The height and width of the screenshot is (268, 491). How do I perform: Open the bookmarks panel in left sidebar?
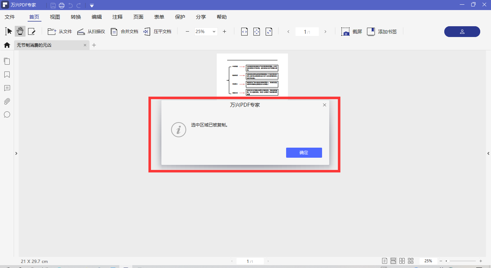coord(7,75)
